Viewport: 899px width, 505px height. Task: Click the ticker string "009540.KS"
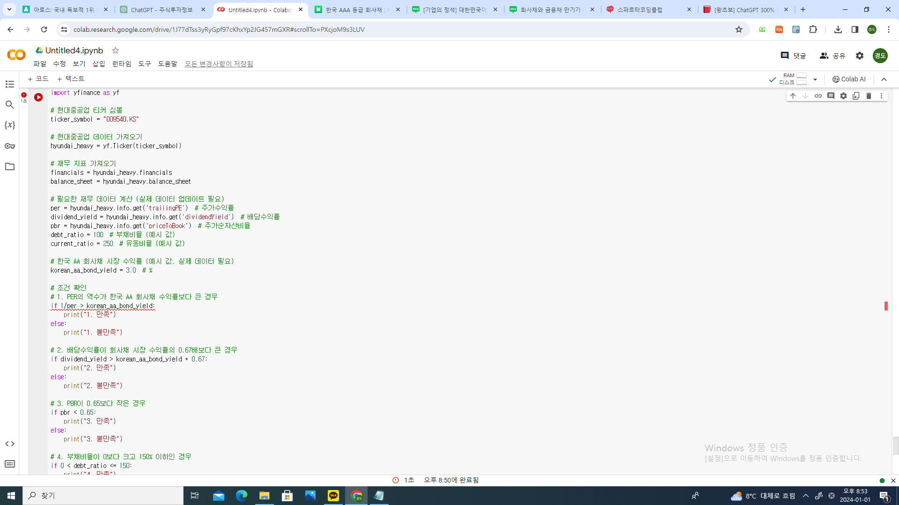(121, 119)
